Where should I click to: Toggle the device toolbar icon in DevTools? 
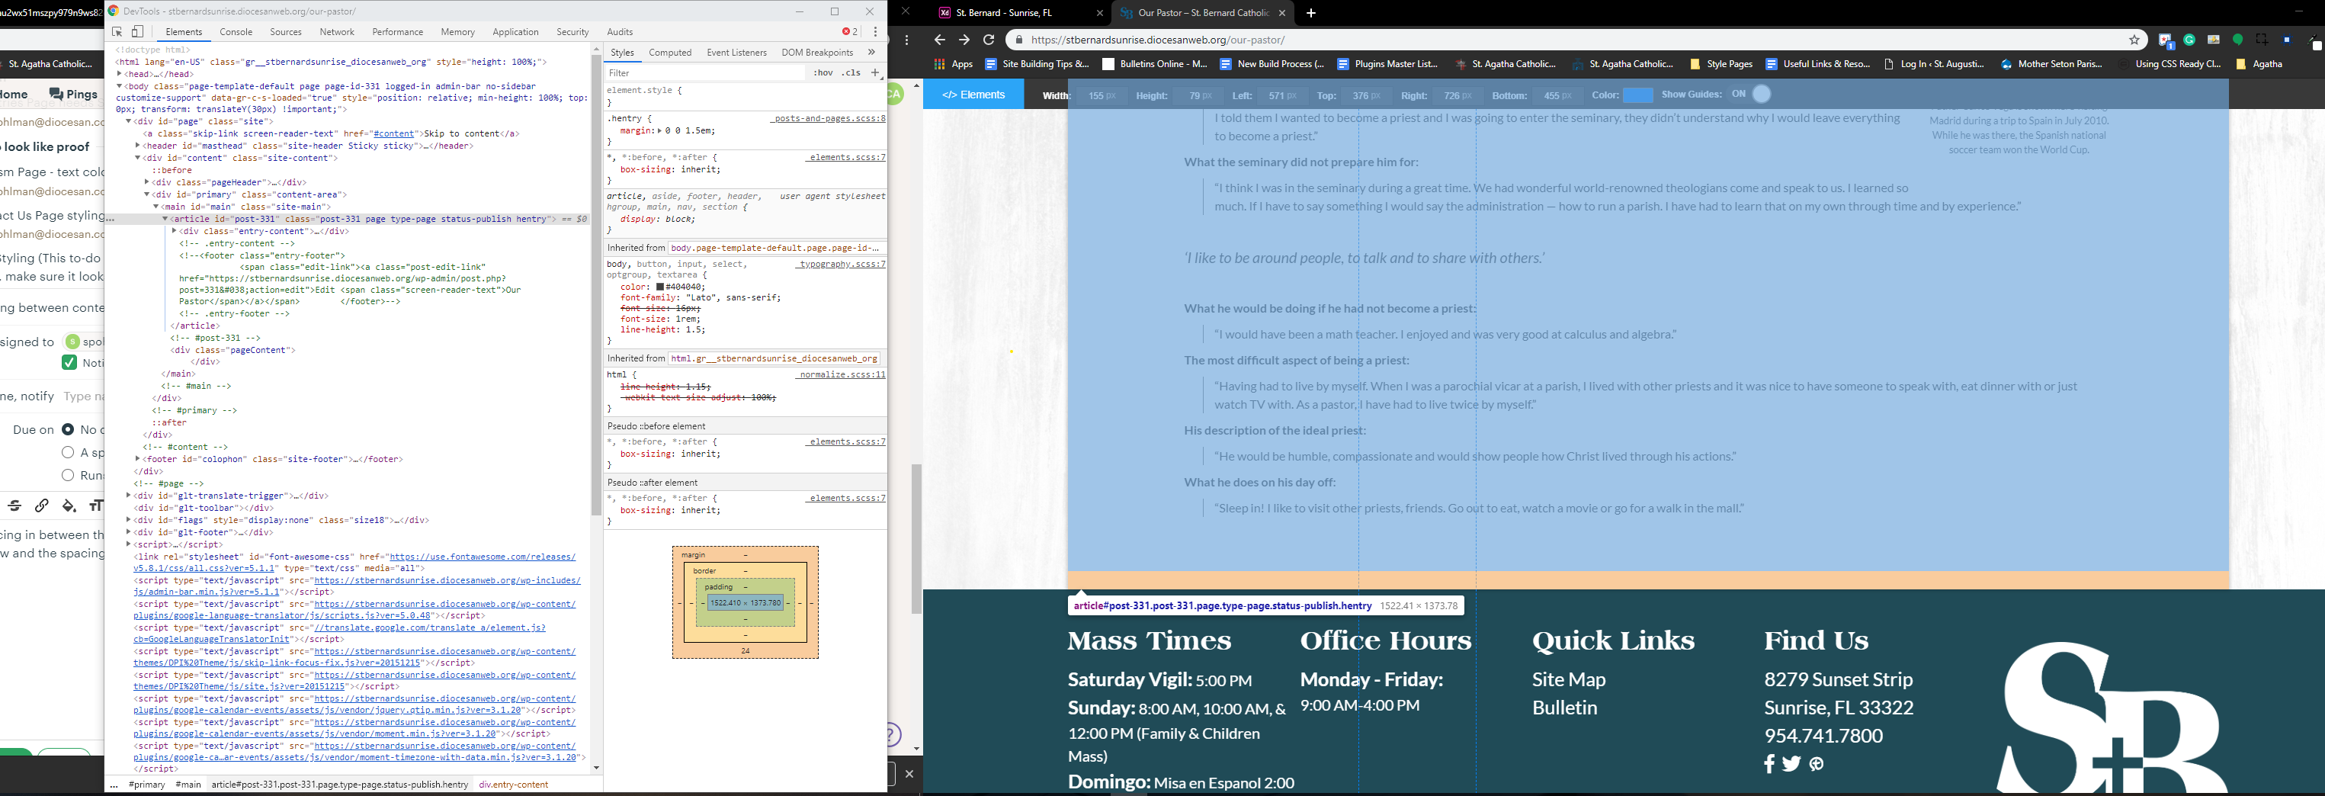click(138, 31)
